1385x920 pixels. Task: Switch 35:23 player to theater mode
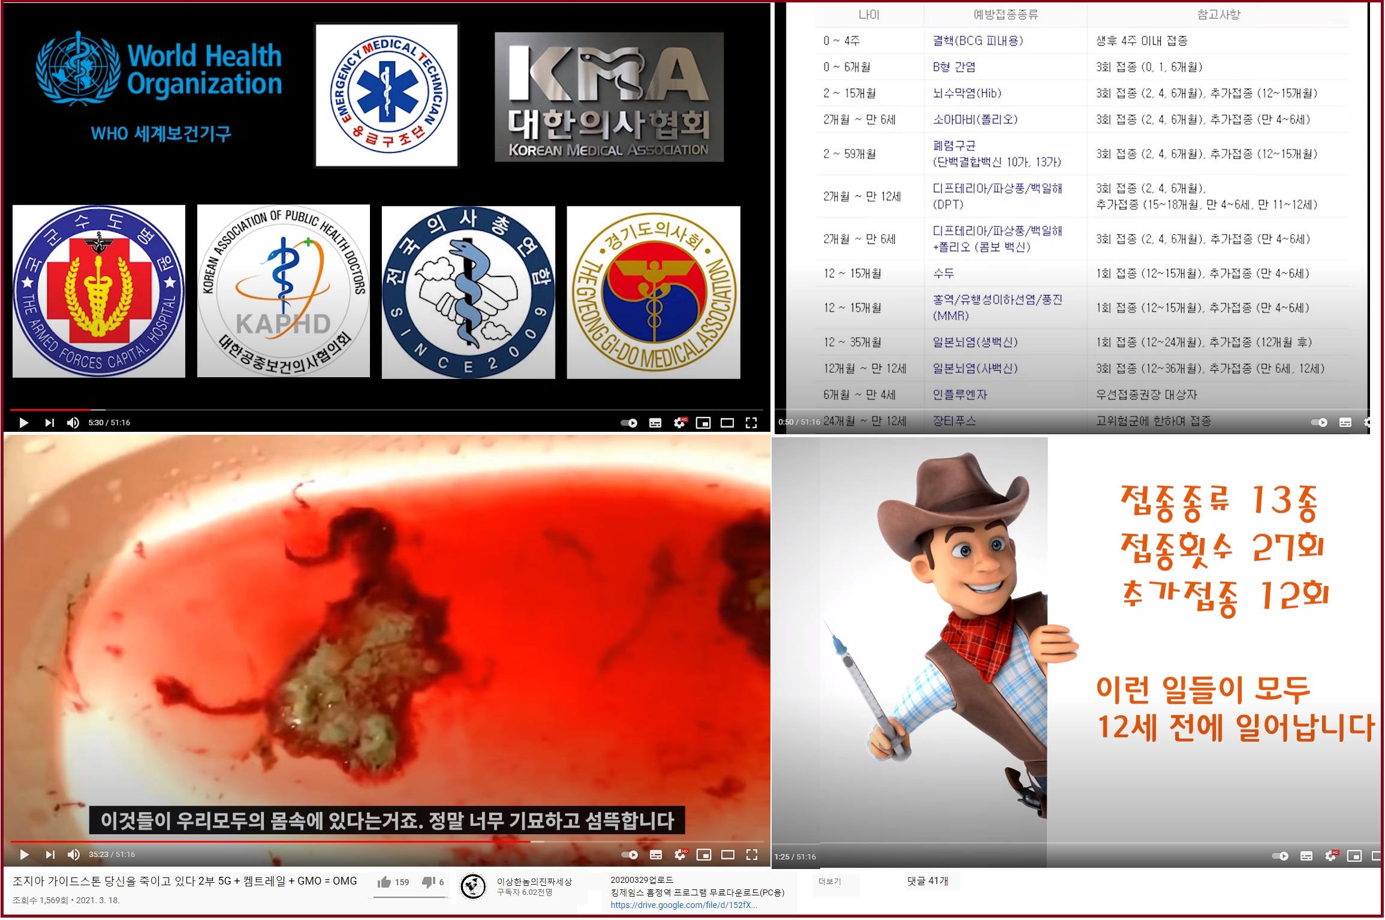click(728, 856)
